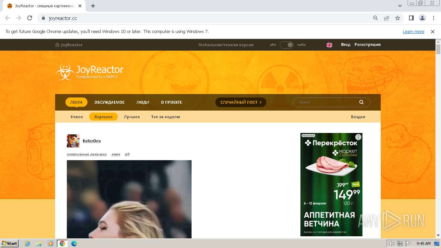Screen dimensions: 441x248
Task: Open the ОБСУЖДАЕМОЕ menu item
Action: tap(110, 102)
